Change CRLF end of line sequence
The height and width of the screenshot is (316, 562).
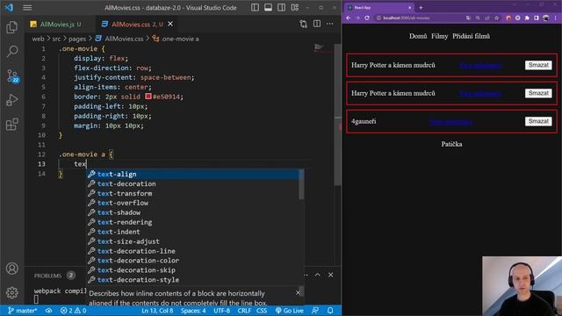(x=244, y=311)
